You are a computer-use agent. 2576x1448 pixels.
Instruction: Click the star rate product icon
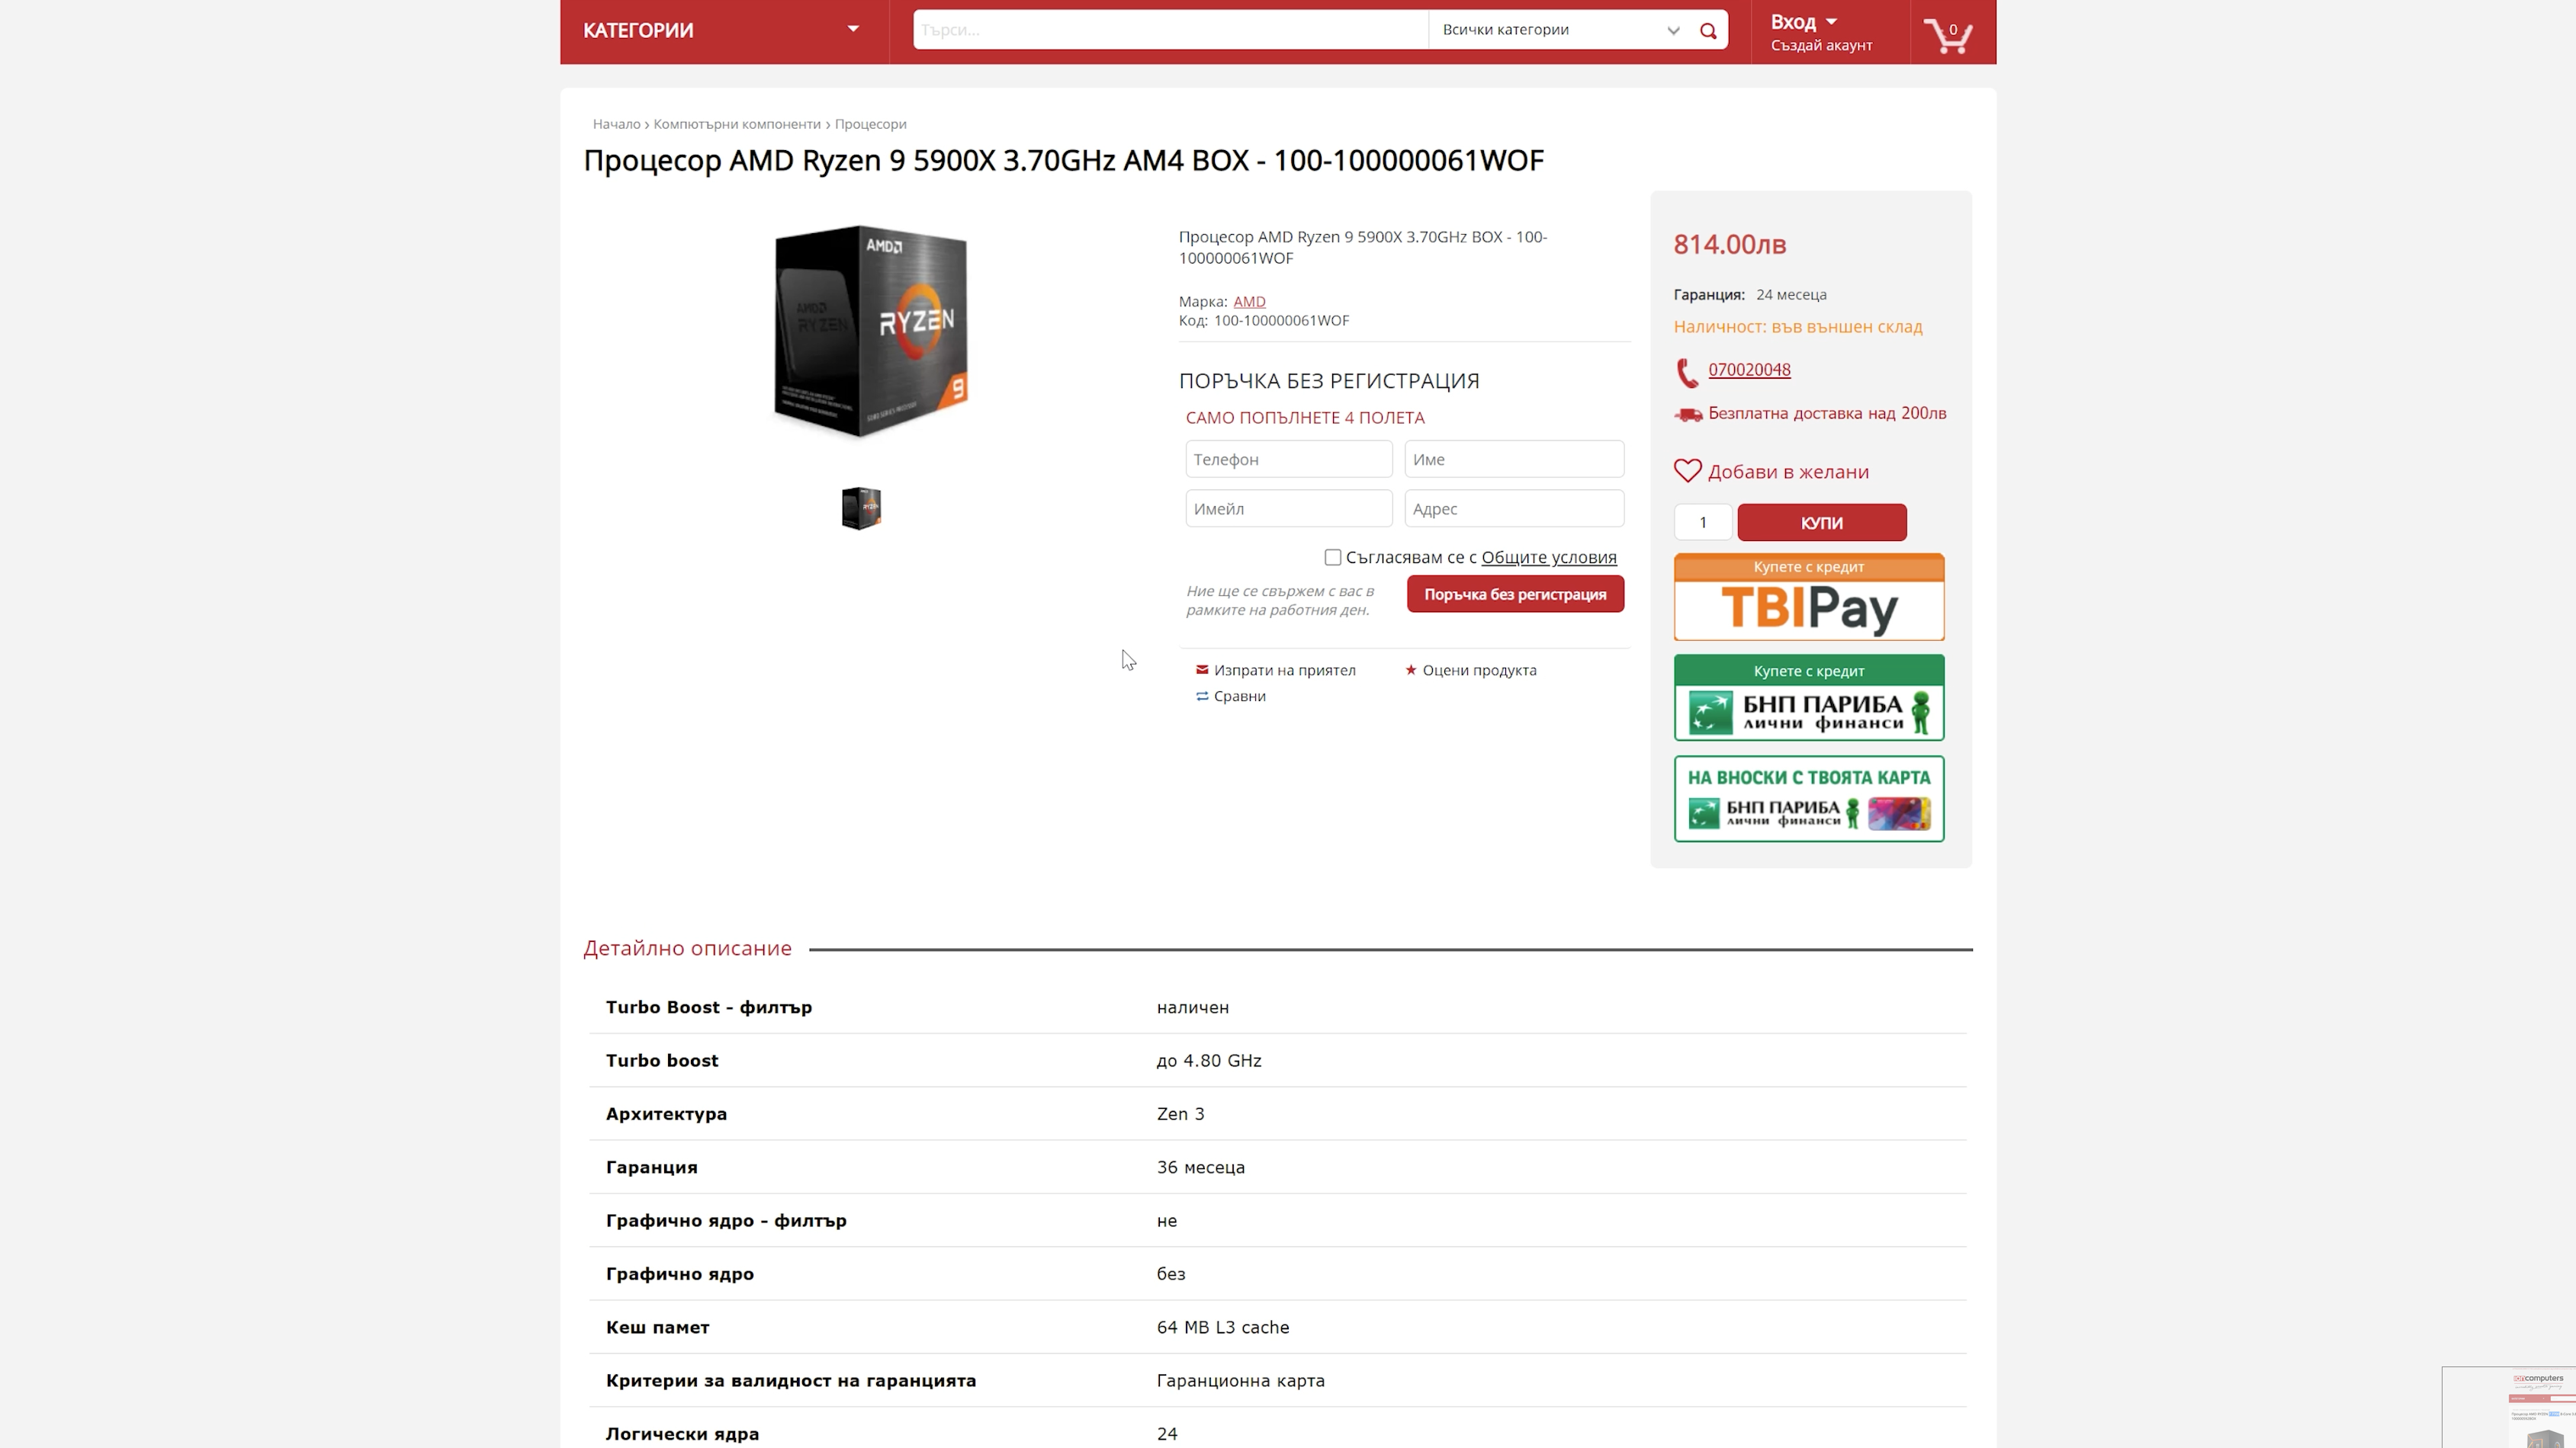1411,670
